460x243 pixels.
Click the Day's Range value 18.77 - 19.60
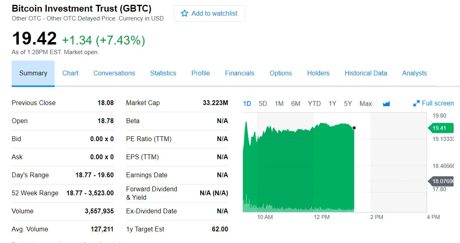(94, 175)
